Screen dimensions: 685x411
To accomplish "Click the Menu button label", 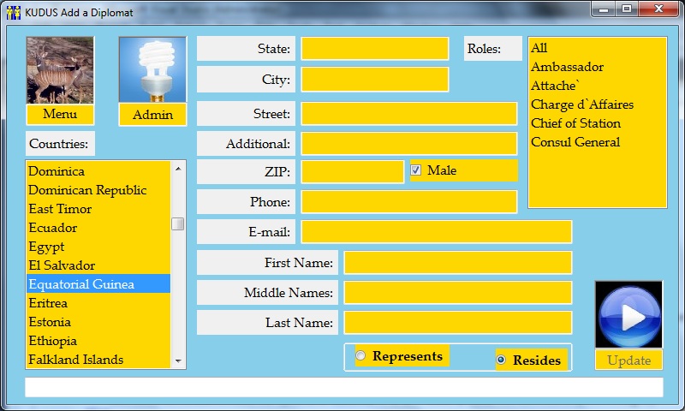I will click(60, 115).
